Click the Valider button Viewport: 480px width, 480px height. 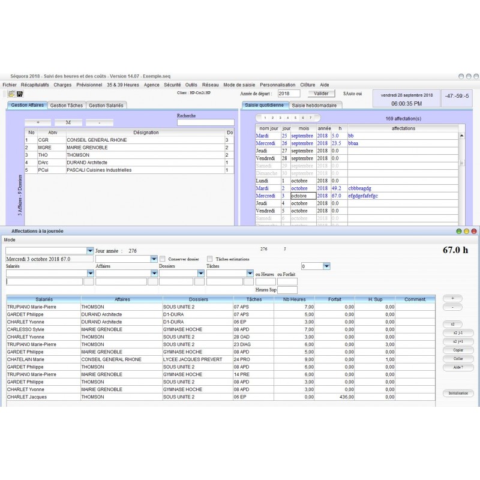pyautogui.click(x=321, y=94)
